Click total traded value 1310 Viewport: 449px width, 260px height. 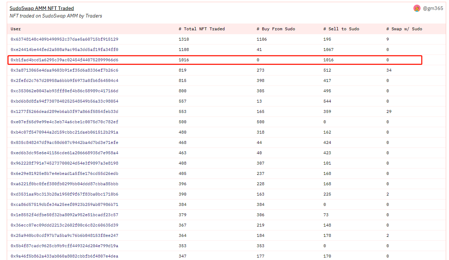184,39
